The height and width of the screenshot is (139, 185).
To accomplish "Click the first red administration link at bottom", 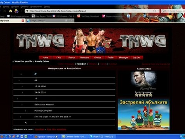I will [40, 129].
